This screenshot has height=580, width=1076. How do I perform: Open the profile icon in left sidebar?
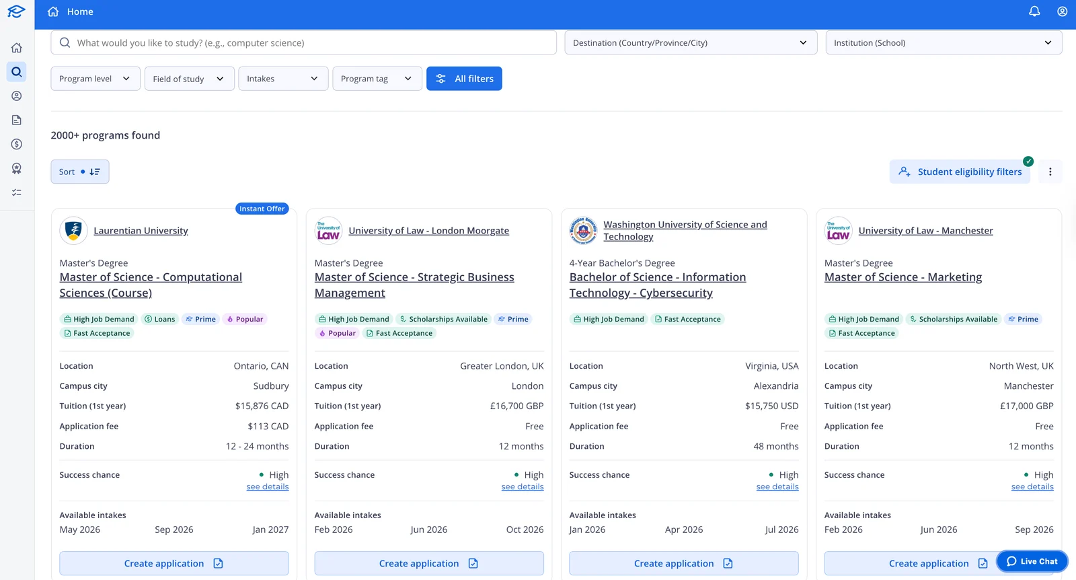click(17, 96)
